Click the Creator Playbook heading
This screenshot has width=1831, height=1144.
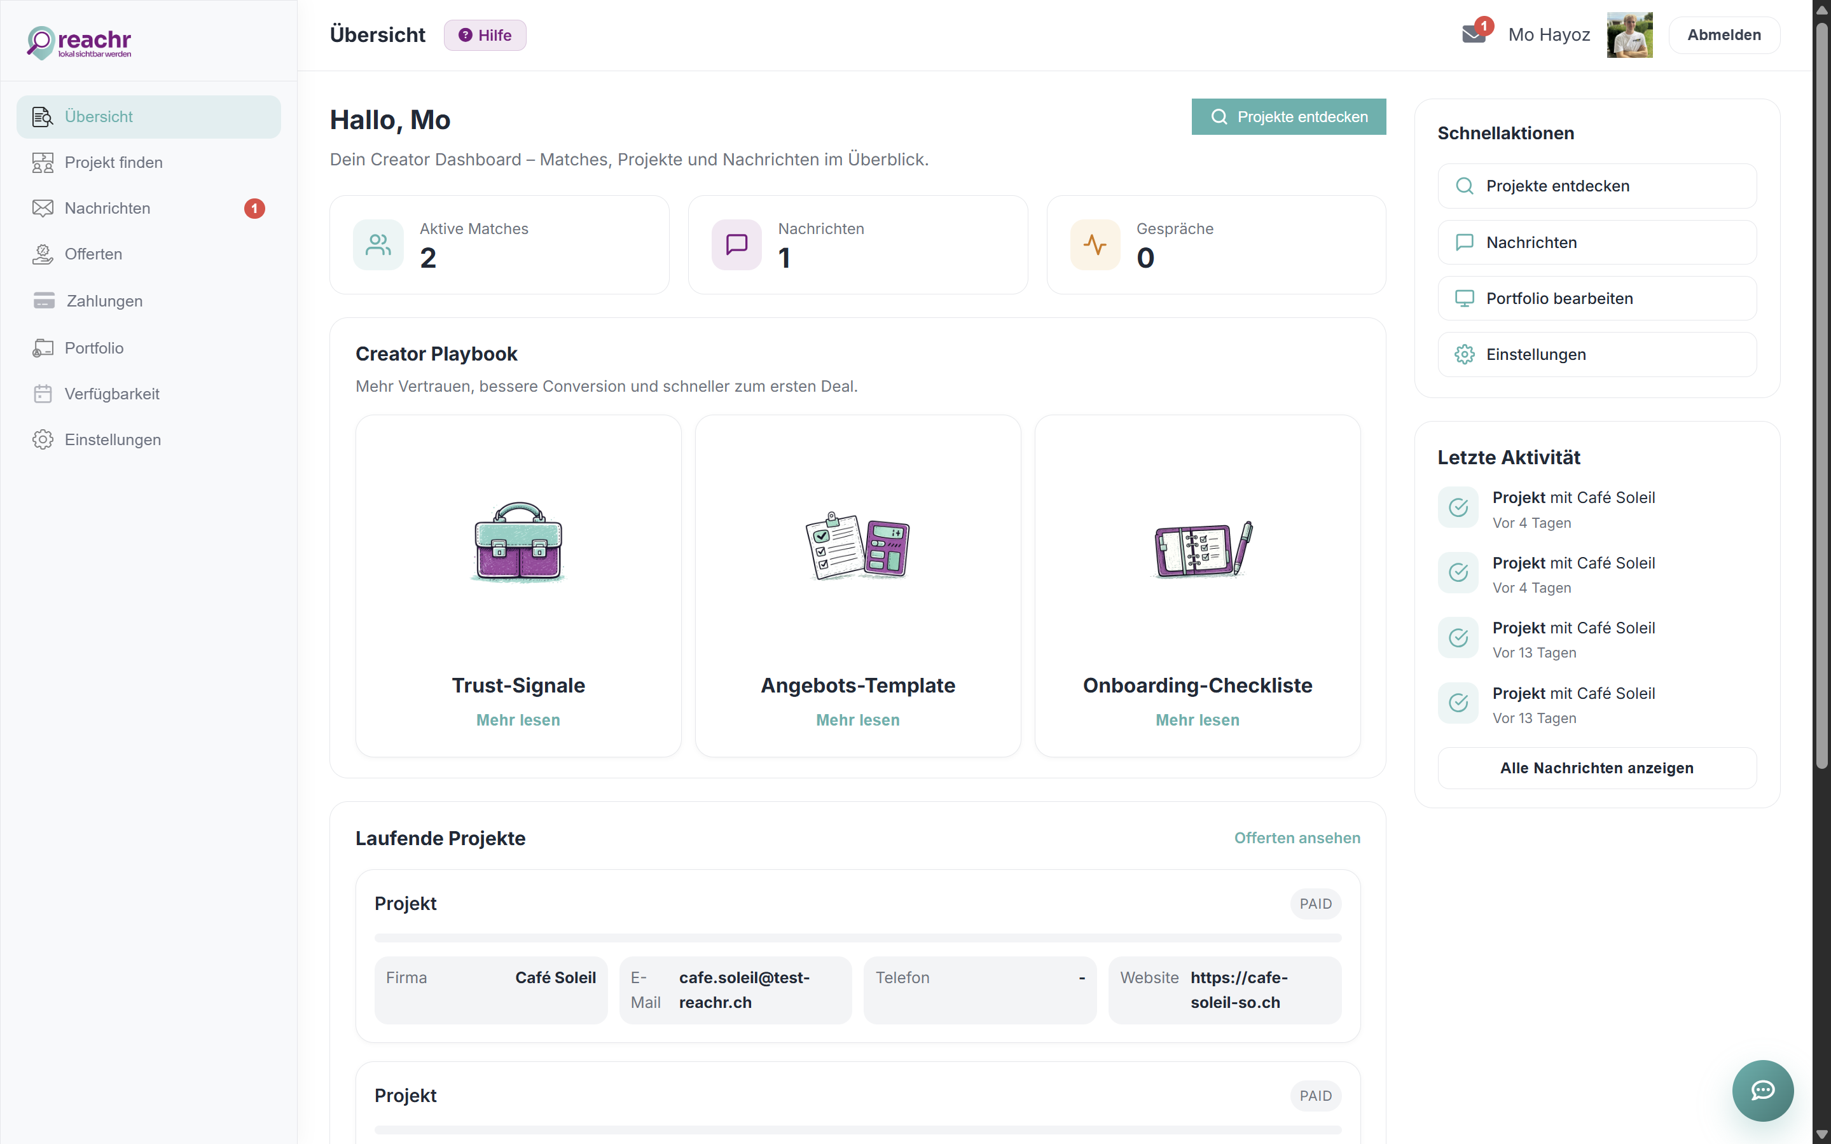pos(436,354)
